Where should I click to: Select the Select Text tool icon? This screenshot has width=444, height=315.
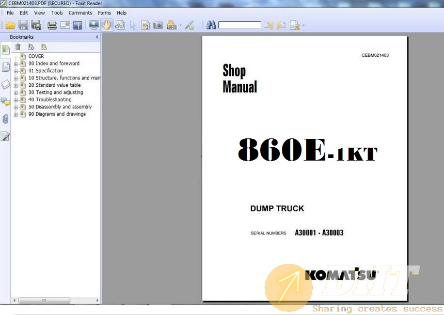145,25
